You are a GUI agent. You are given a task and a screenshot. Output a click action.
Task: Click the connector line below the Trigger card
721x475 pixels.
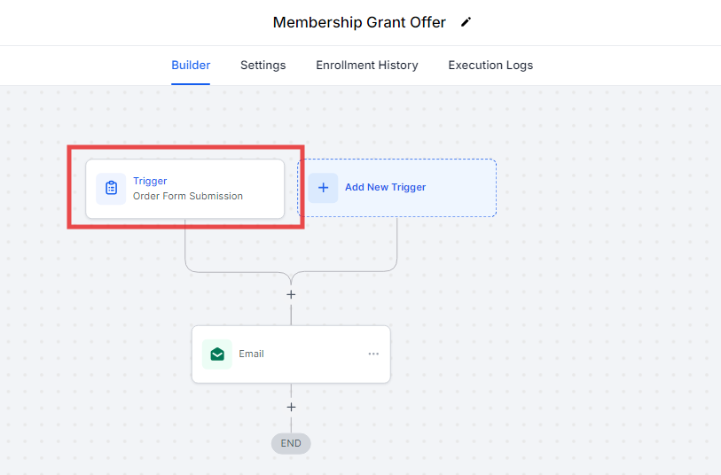[x=185, y=244]
